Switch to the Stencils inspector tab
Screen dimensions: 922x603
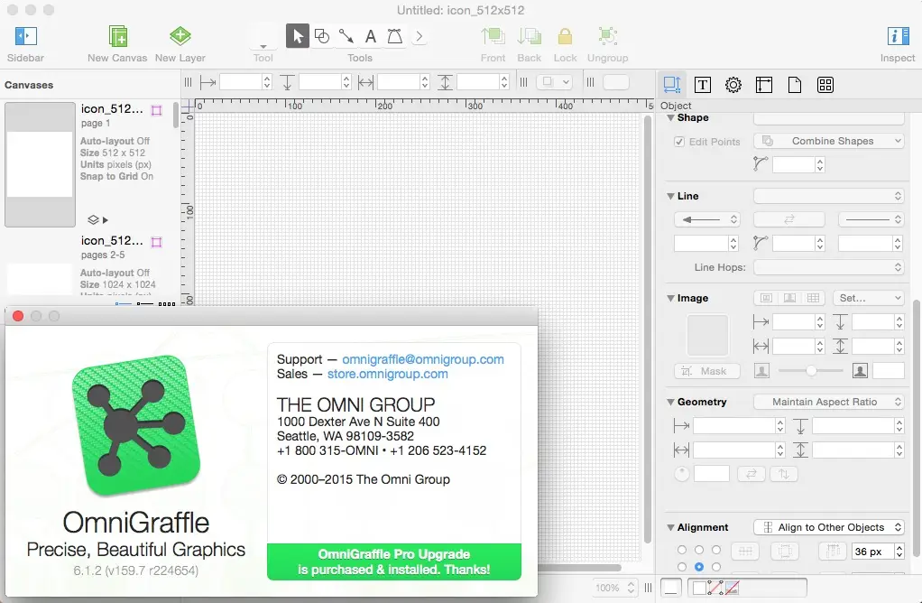[825, 85]
